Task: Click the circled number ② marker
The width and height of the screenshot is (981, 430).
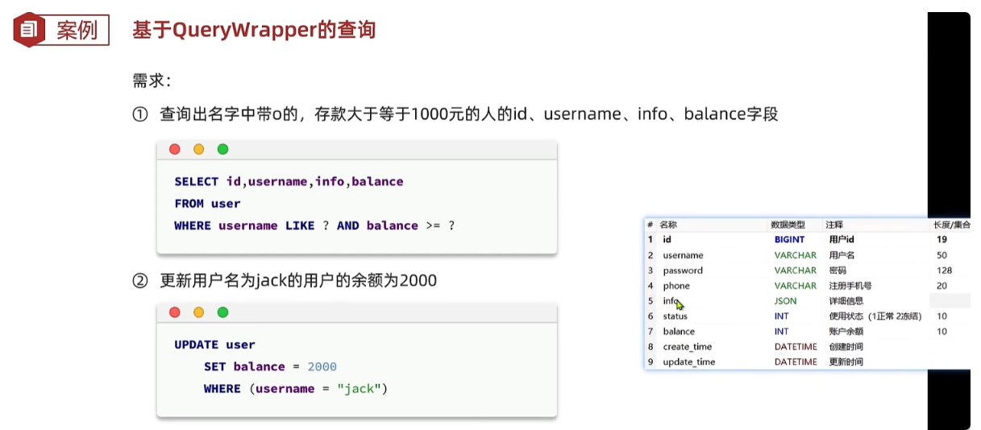Action: 140,281
